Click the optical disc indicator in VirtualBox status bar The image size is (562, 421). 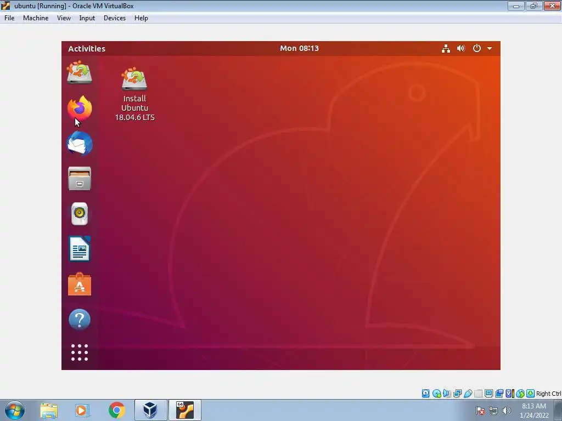click(x=436, y=394)
